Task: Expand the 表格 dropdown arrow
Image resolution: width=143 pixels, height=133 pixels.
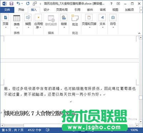Action: 17,28
